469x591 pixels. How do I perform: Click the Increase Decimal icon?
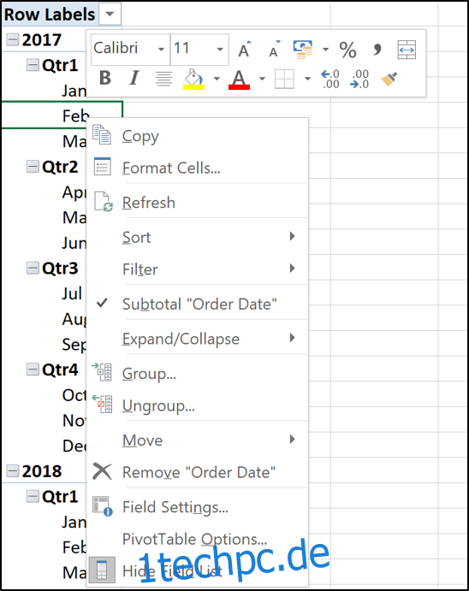tap(330, 79)
